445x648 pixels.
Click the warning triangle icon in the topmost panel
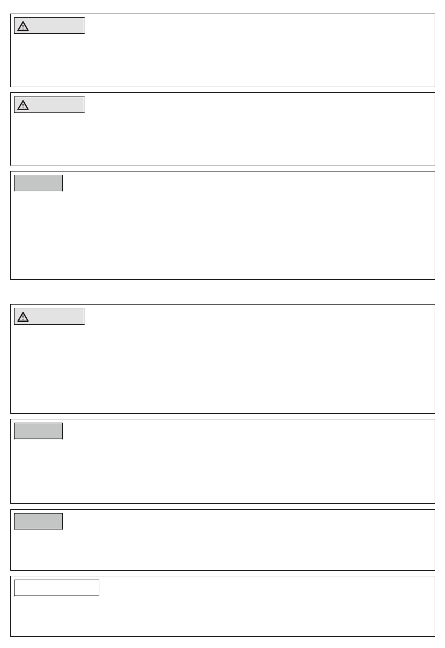coord(22,26)
